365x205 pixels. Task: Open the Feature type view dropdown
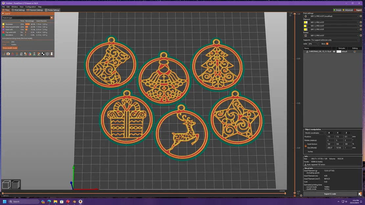tap(52, 18)
